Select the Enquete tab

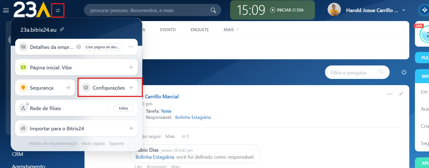coord(199,29)
